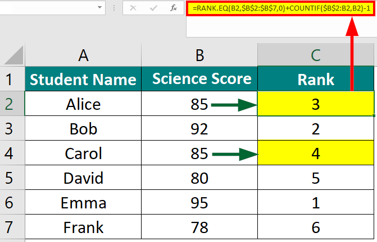Select row 2 header
The width and height of the screenshot is (377, 242).
[x=12, y=104]
